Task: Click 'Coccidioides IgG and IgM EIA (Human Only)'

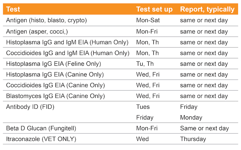Action: [x=67, y=53]
